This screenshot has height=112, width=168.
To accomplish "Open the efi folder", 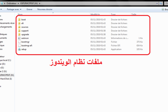I will pyautogui.click(x=23, y=23).
